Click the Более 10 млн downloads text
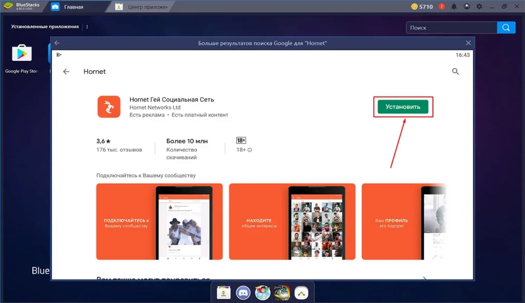 click(187, 142)
